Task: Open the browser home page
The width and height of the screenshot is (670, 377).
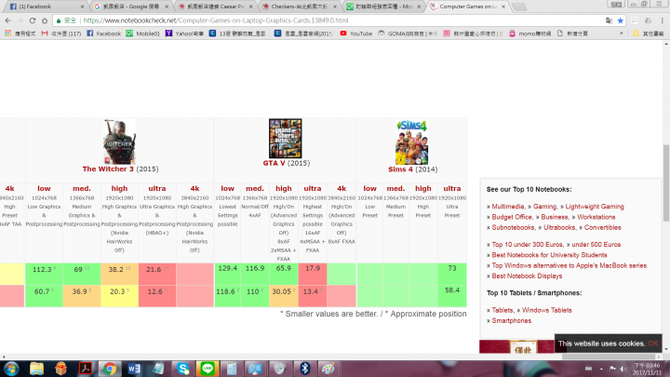Action: point(45,20)
